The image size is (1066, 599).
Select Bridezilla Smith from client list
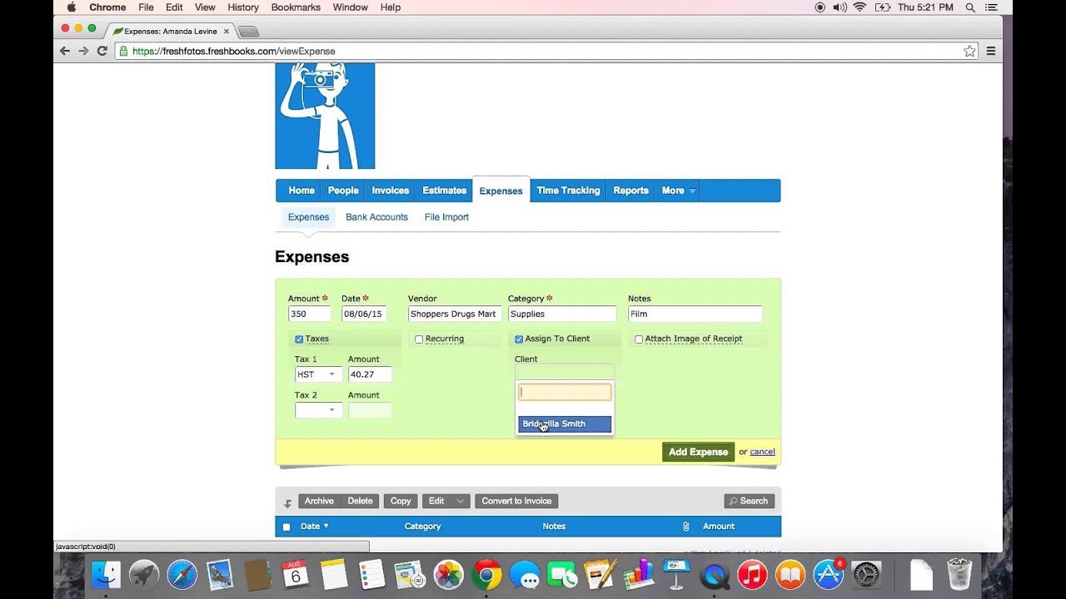(x=565, y=424)
